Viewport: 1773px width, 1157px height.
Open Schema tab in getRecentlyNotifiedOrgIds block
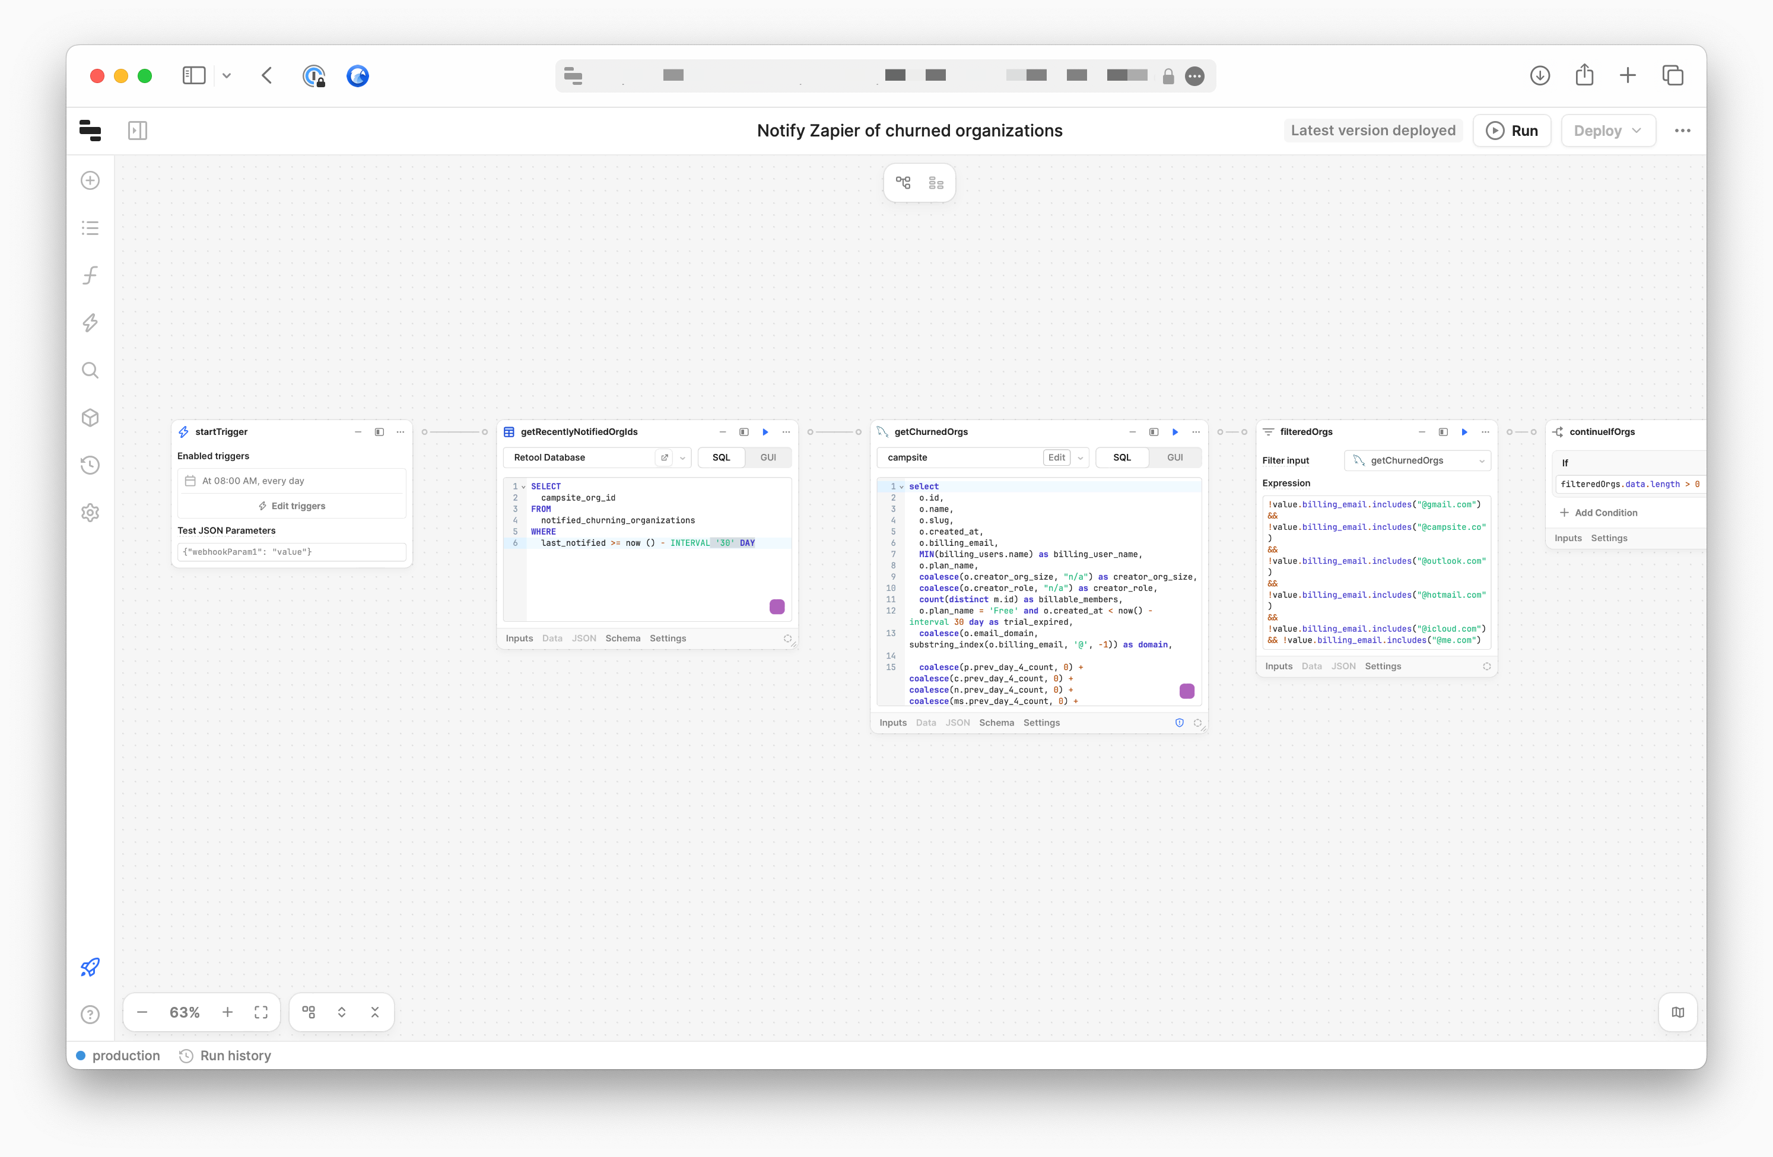[622, 638]
